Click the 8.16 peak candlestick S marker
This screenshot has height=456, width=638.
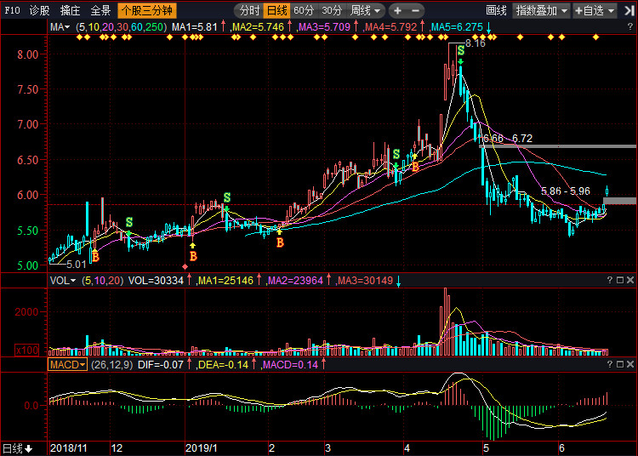(460, 52)
